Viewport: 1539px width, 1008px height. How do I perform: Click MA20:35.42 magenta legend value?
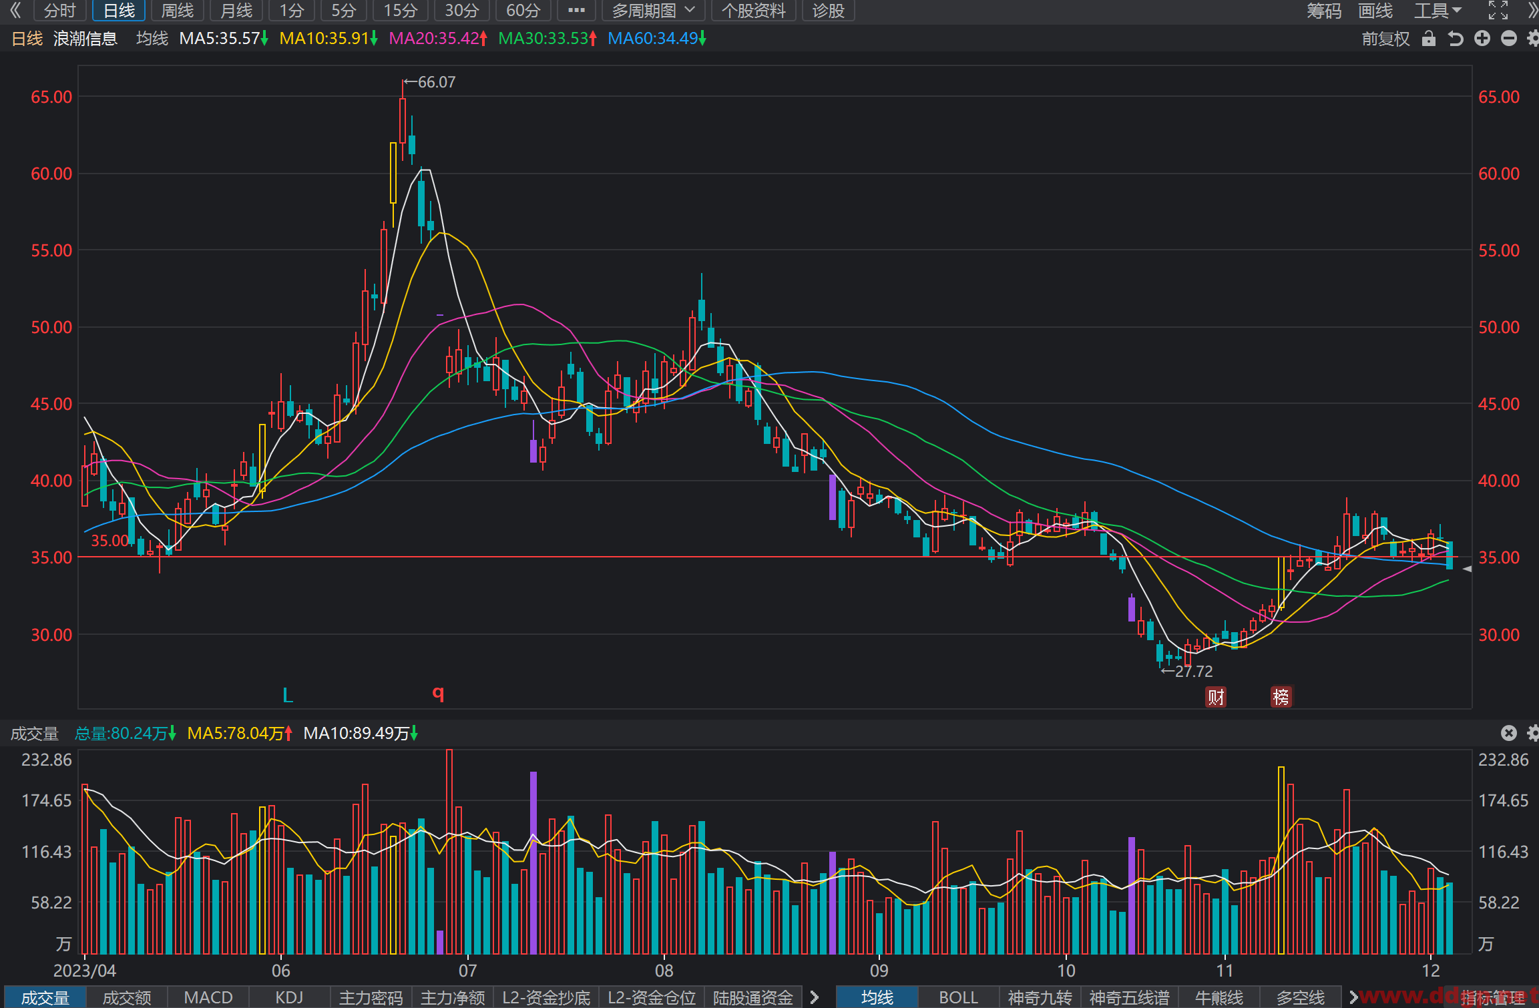pos(438,39)
